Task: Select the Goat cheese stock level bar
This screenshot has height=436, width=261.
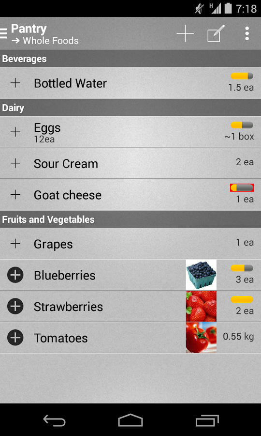Action: 242,187
